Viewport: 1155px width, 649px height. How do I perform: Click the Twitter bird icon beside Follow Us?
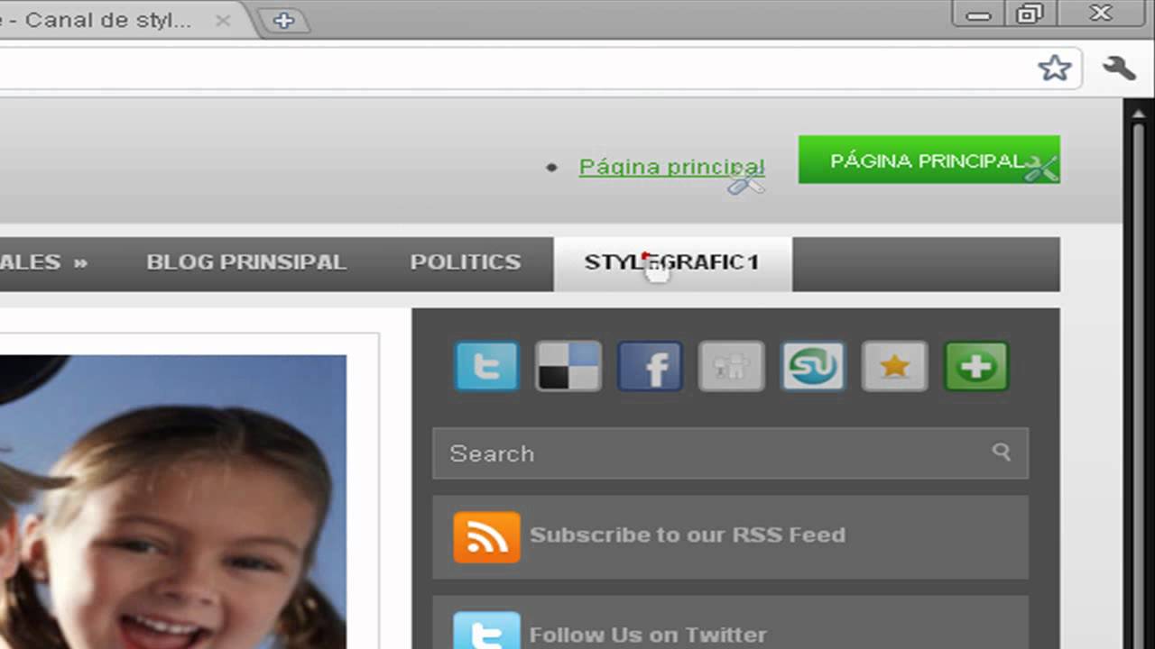486,630
